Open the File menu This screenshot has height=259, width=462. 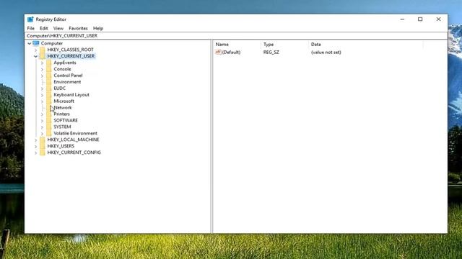(x=30, y=29)
